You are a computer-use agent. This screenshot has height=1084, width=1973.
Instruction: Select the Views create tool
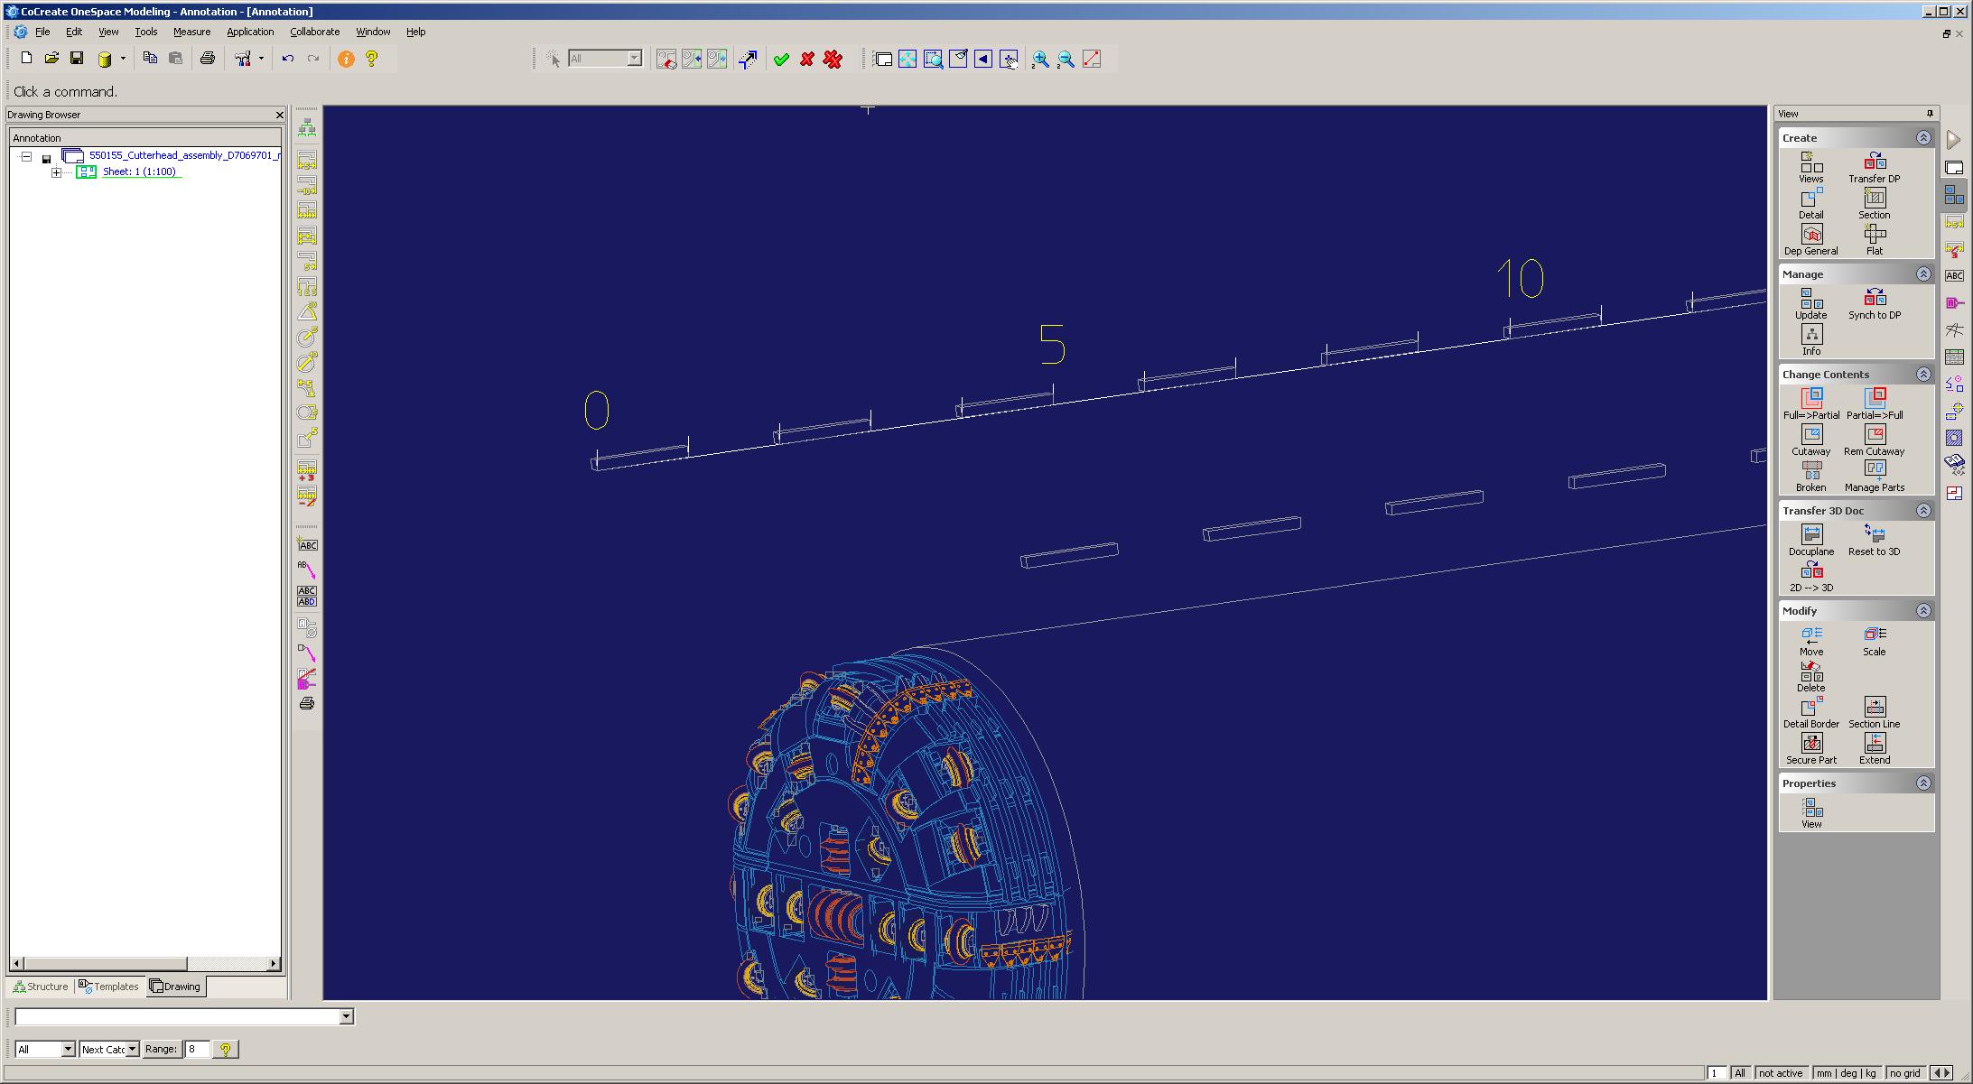1811,168
